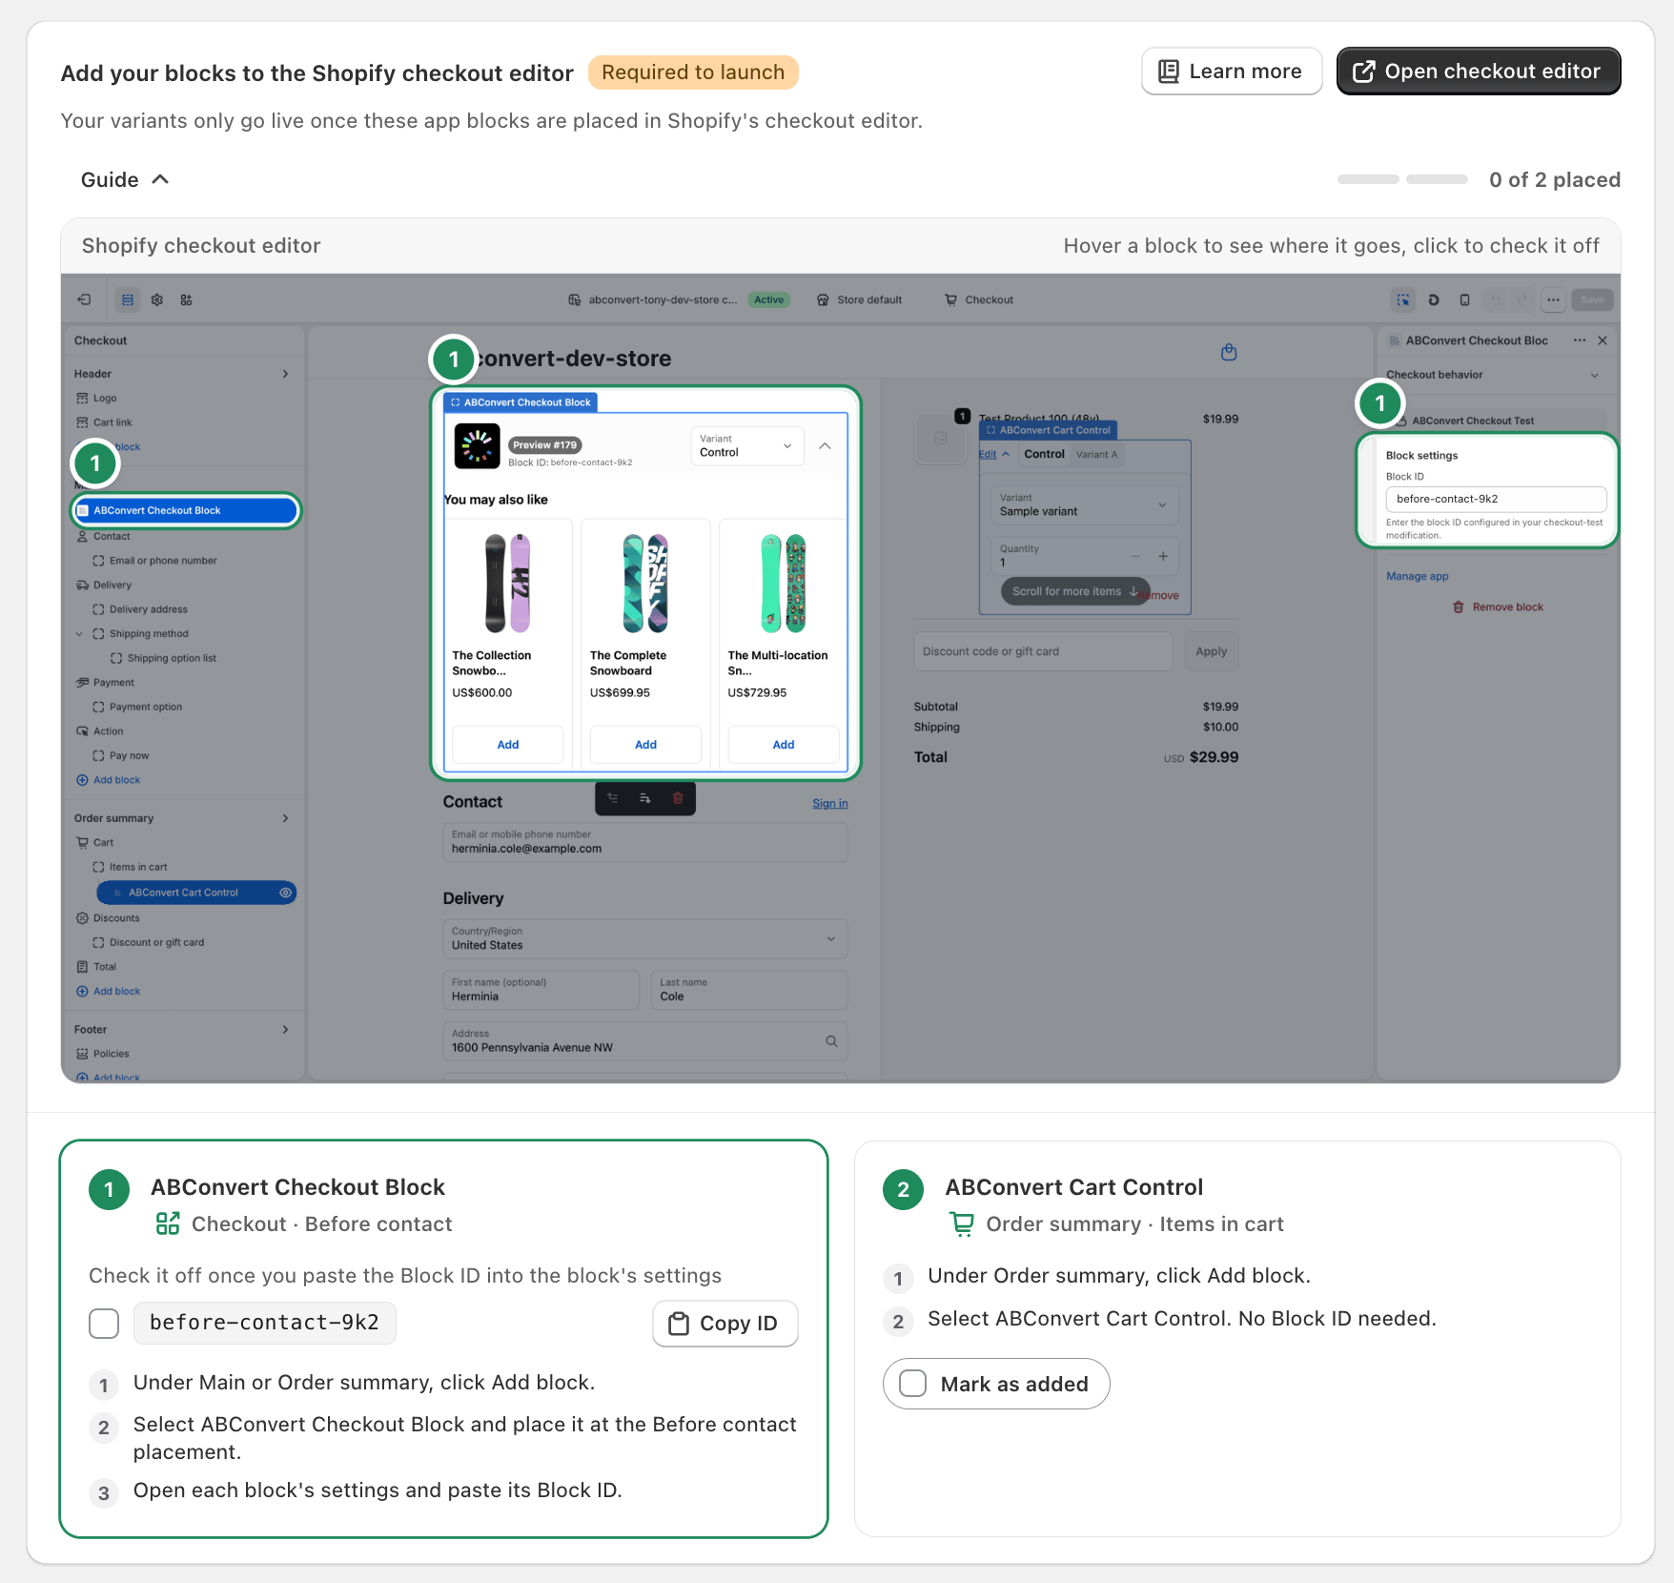Click the address search magnifier icon
Screen dimensions: 1674x1583
tap(831, 1041)
